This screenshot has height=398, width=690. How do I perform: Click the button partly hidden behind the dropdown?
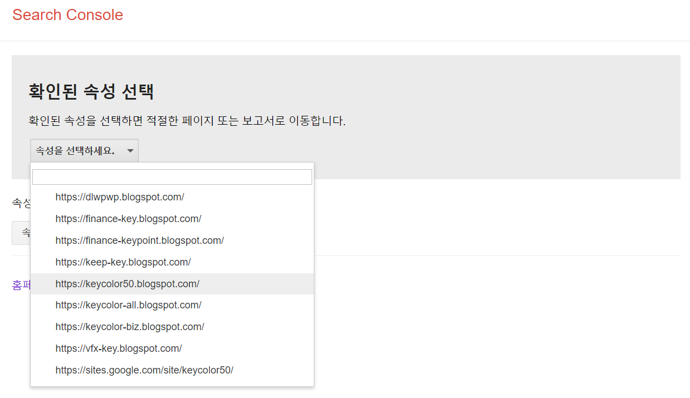[21, 233]
